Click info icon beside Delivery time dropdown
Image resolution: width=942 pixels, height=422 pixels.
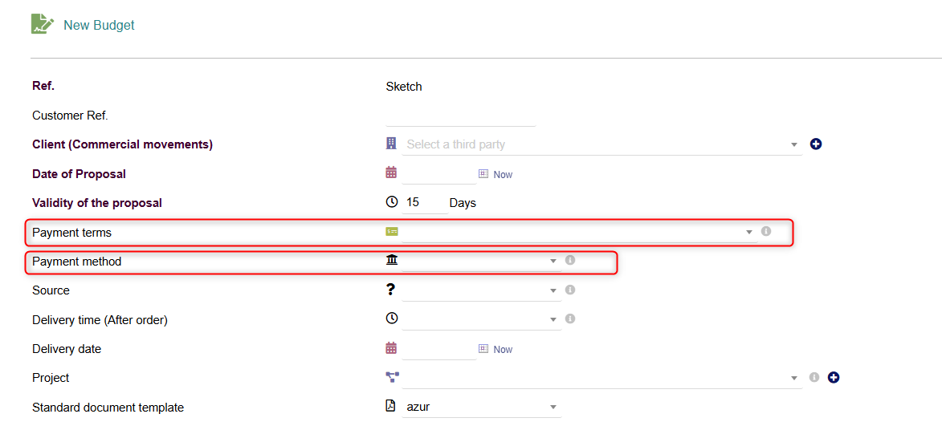(x=570, y=319)
